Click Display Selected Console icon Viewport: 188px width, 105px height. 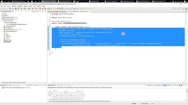click(171, 85)
